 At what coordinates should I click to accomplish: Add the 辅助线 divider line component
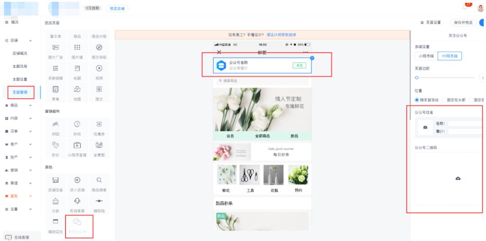(99, 205)
